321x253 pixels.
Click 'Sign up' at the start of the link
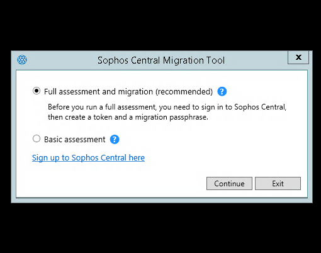coord(45,158)
